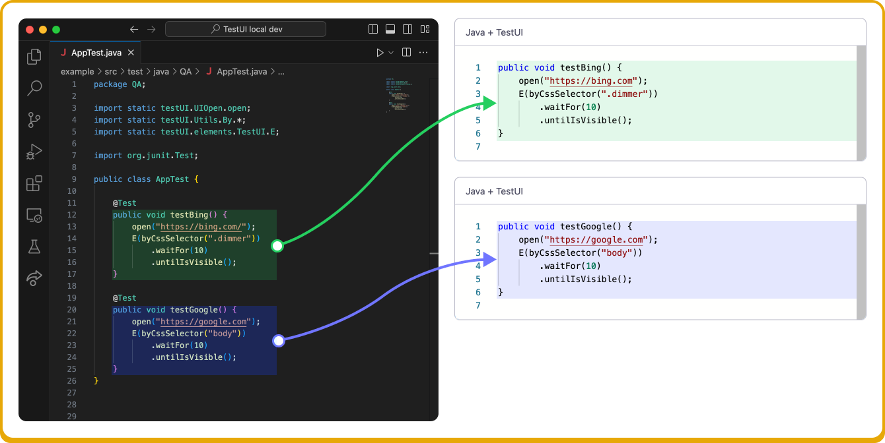Open the Run and Debug view
Viewport: 885px width, 443px height.
pos(34,152)
